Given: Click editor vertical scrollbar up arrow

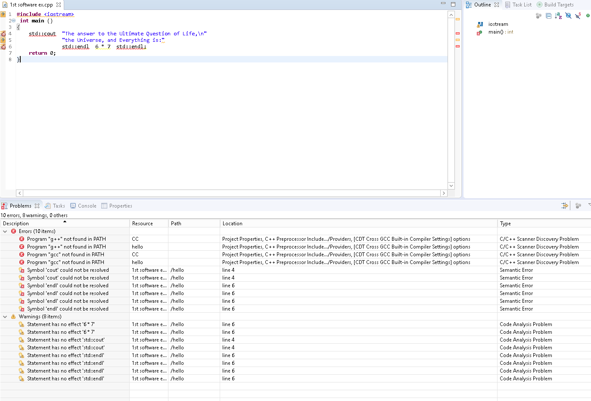Looking at the screenshot, I should (451, 15).
